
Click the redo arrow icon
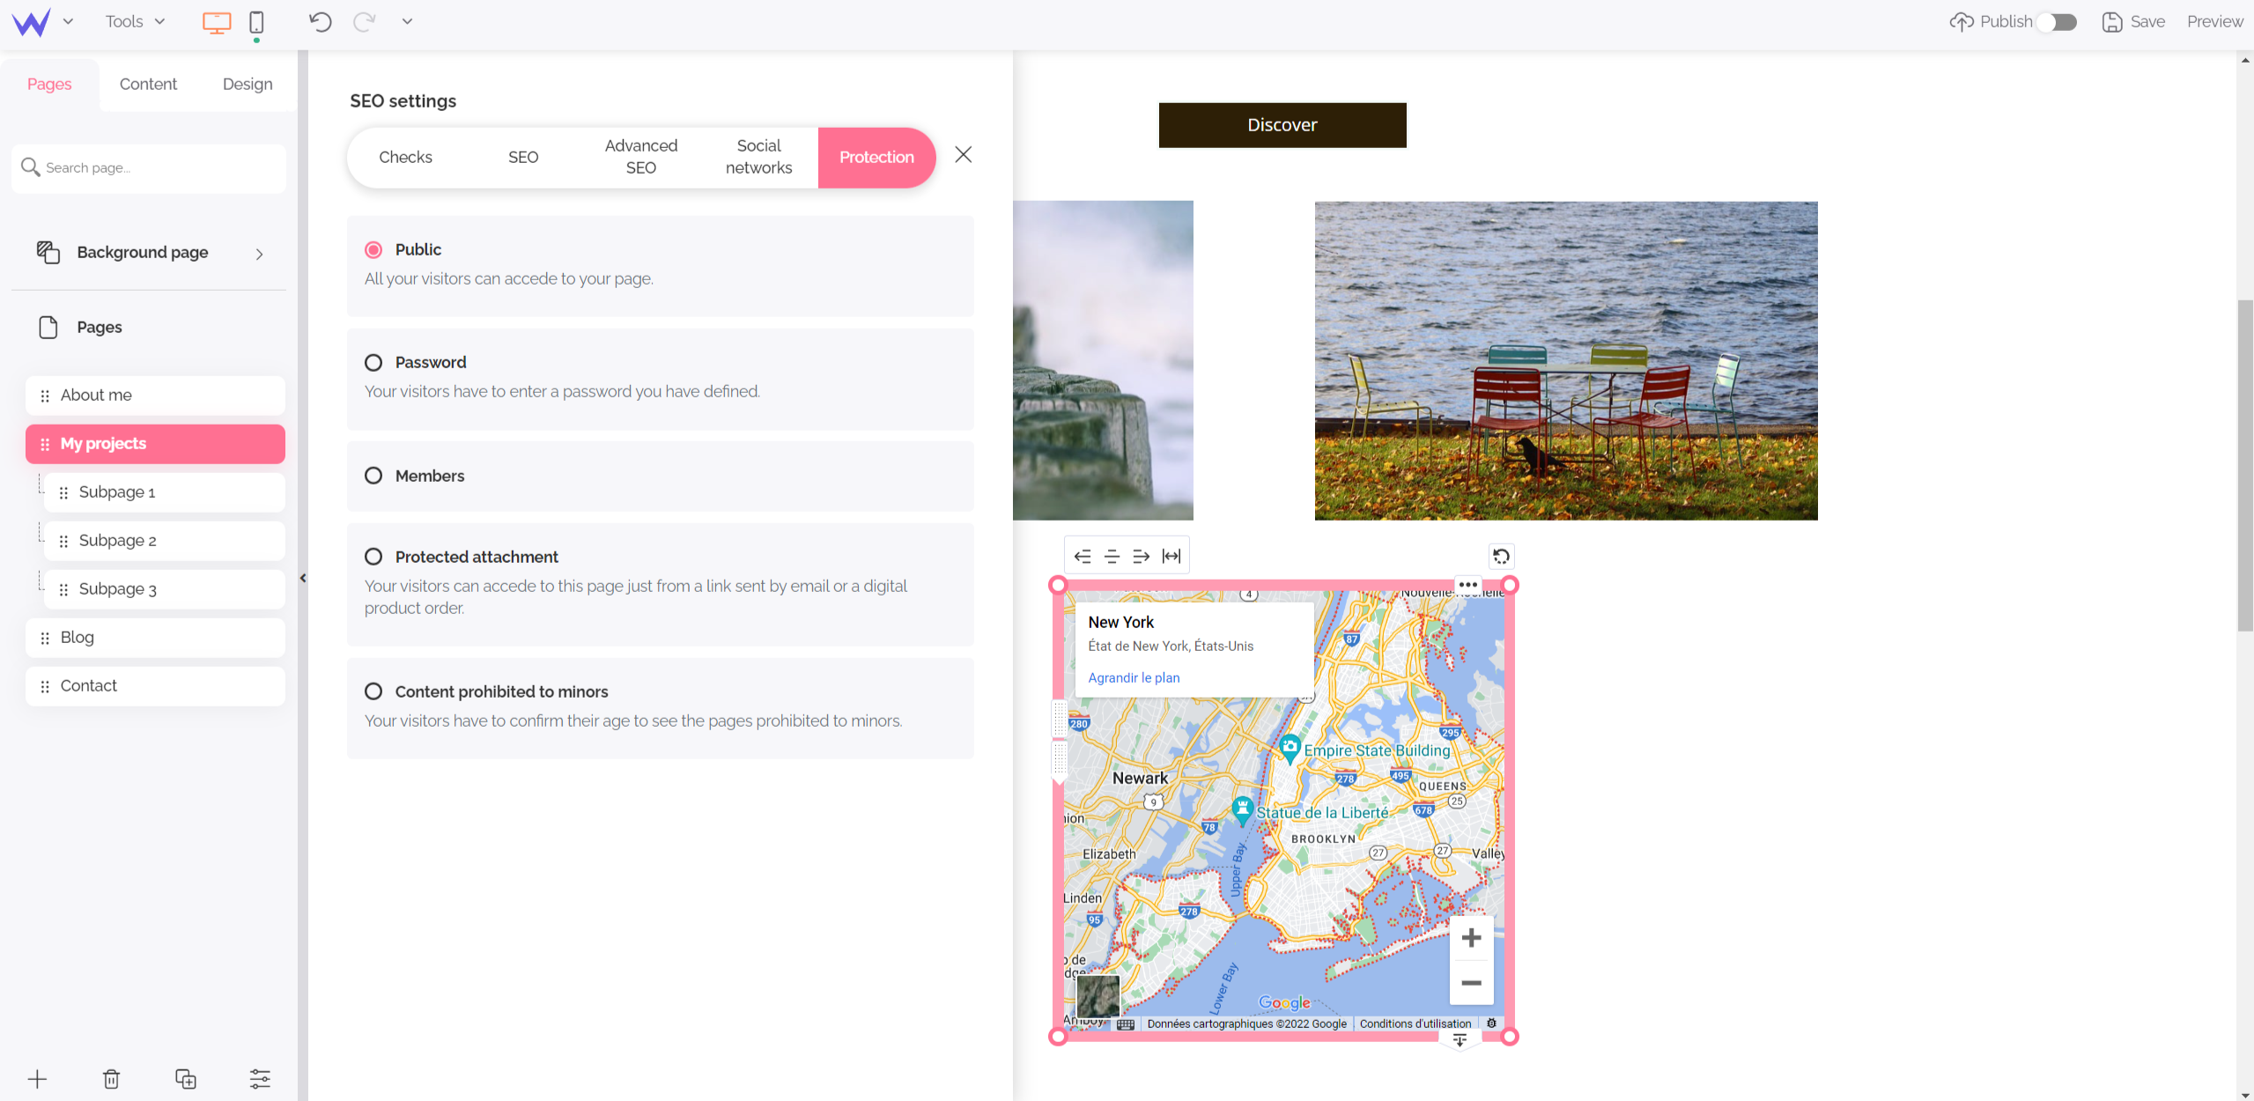tap(364, 21)
